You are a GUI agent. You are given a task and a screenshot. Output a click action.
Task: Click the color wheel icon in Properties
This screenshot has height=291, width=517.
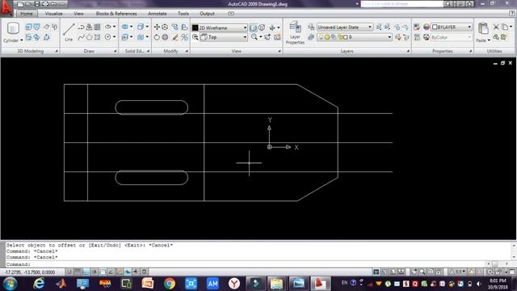(427, 27)
